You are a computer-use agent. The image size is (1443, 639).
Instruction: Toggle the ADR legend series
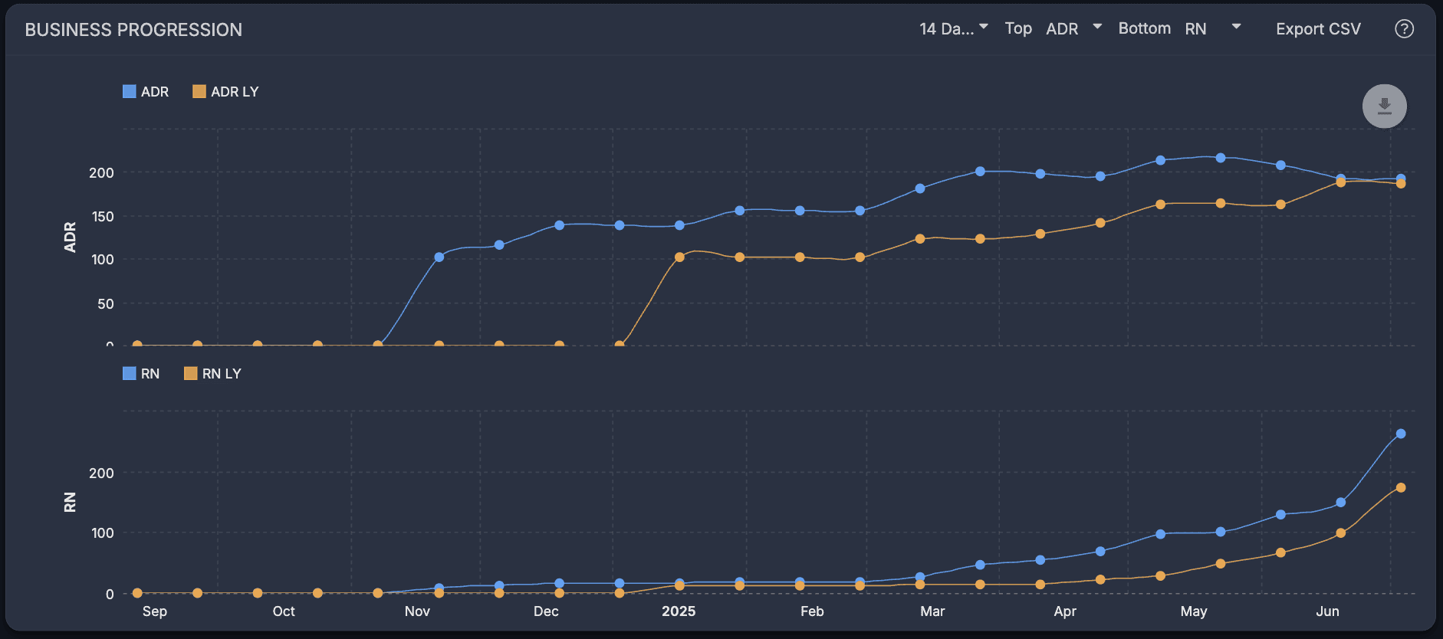tap(146, 91)
